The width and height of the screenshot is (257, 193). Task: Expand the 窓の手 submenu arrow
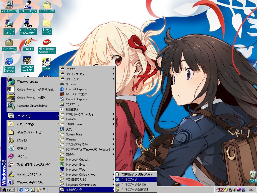pyautogui.click(x=113, y=155)
